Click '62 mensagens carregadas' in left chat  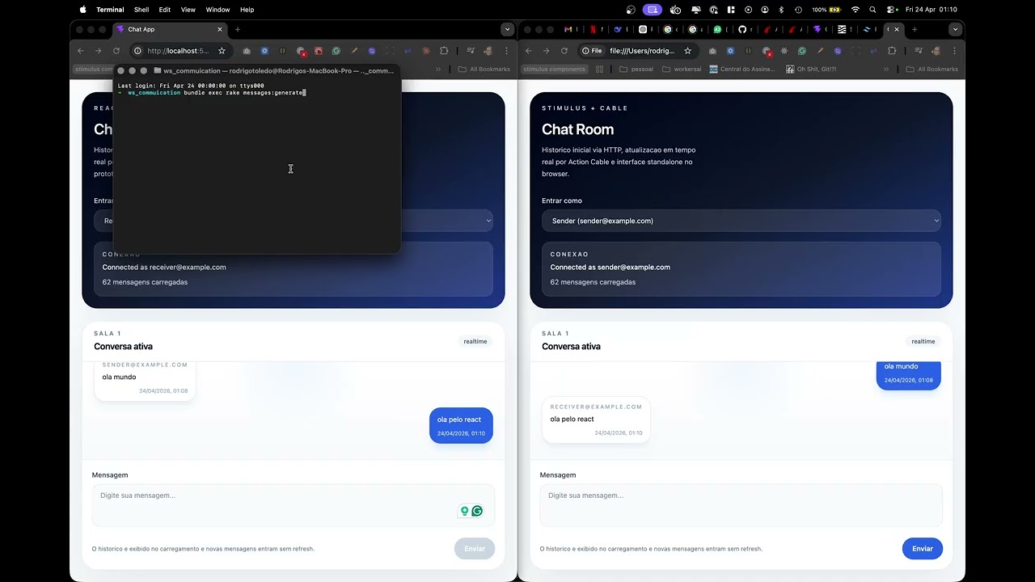point(145,282)
